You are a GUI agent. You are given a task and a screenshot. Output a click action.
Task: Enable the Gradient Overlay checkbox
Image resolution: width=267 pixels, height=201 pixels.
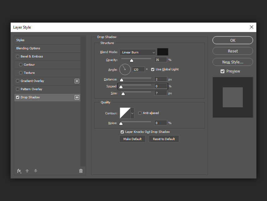(18, 81)
